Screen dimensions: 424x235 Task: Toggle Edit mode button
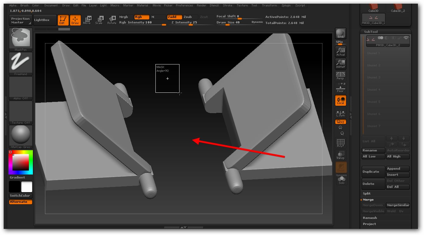click(63, 20)
